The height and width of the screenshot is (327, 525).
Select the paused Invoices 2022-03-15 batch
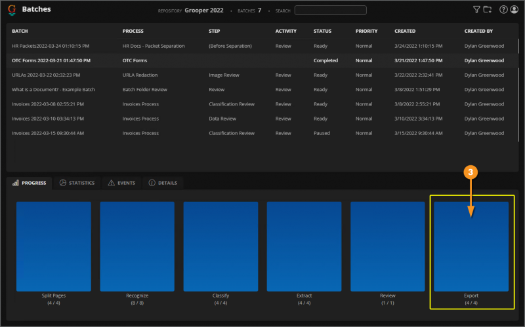[48, 133]
